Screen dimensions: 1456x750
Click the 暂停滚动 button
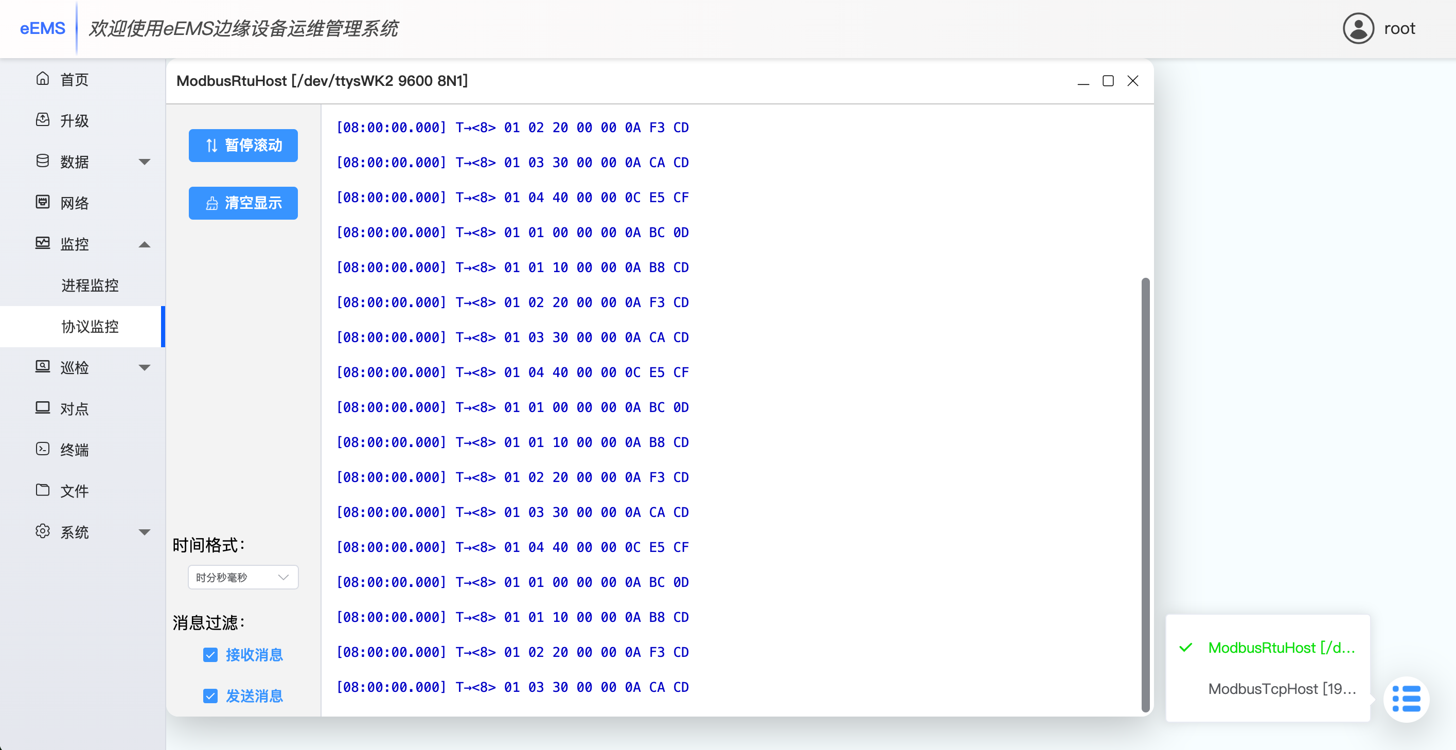pyautogui.click(x=243, y=146)
